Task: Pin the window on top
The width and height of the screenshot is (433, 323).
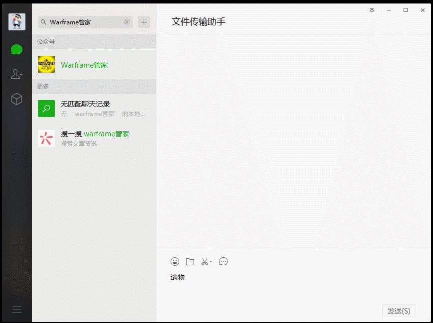Action: (x=372, y=10)
